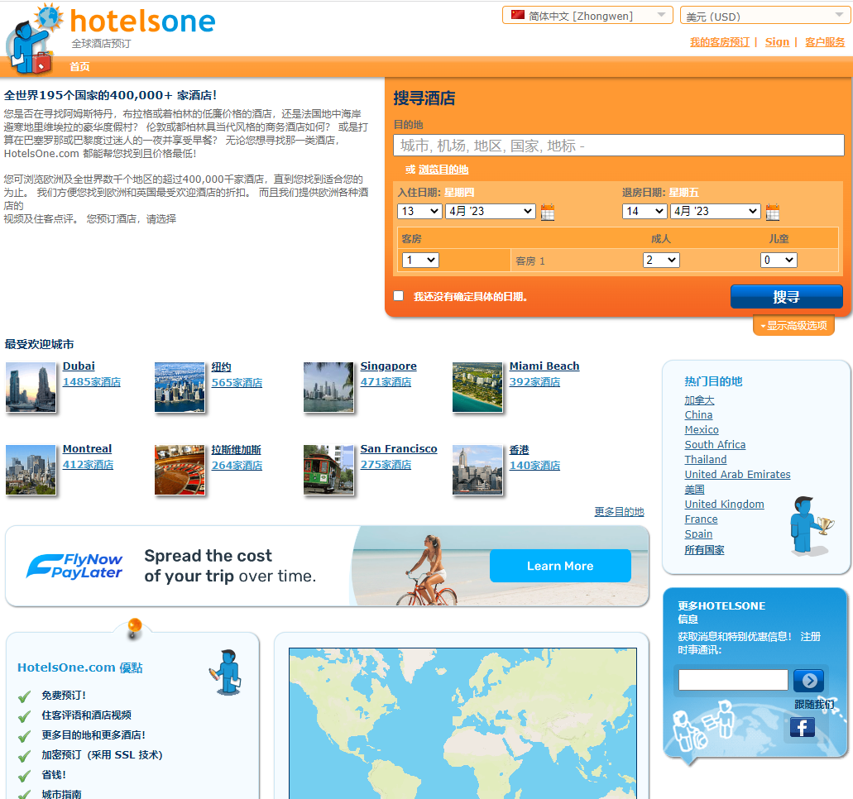Click the Singapore skyline thumbnail
Viewport: 853px width, 799px height.
328,387
